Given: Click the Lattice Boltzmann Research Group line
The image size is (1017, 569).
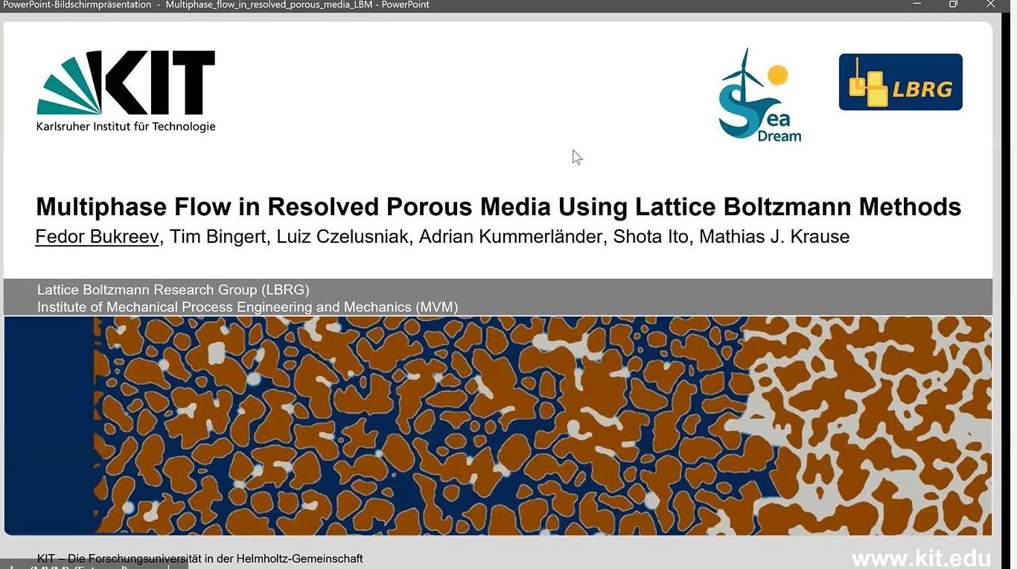Looking at the screenshot, I should [x=173, y=290].
